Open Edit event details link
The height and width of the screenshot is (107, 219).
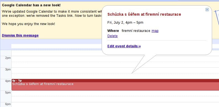click(124, 46)
